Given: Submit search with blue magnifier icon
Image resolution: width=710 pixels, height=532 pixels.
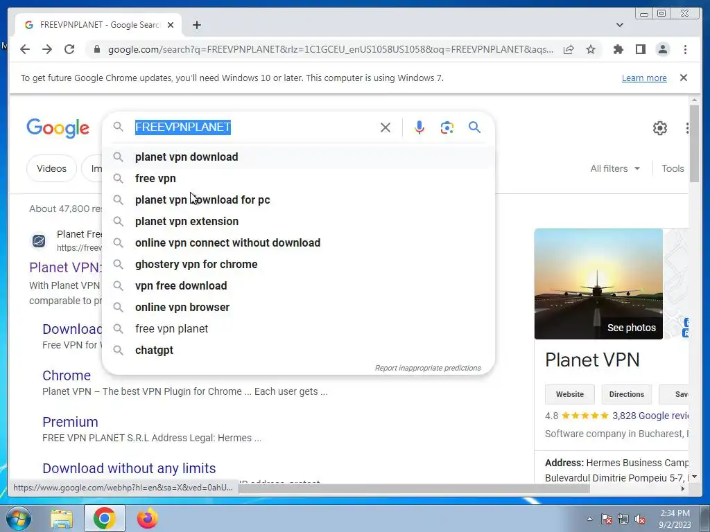Looking at the screenshot, I should pos(474,127).
